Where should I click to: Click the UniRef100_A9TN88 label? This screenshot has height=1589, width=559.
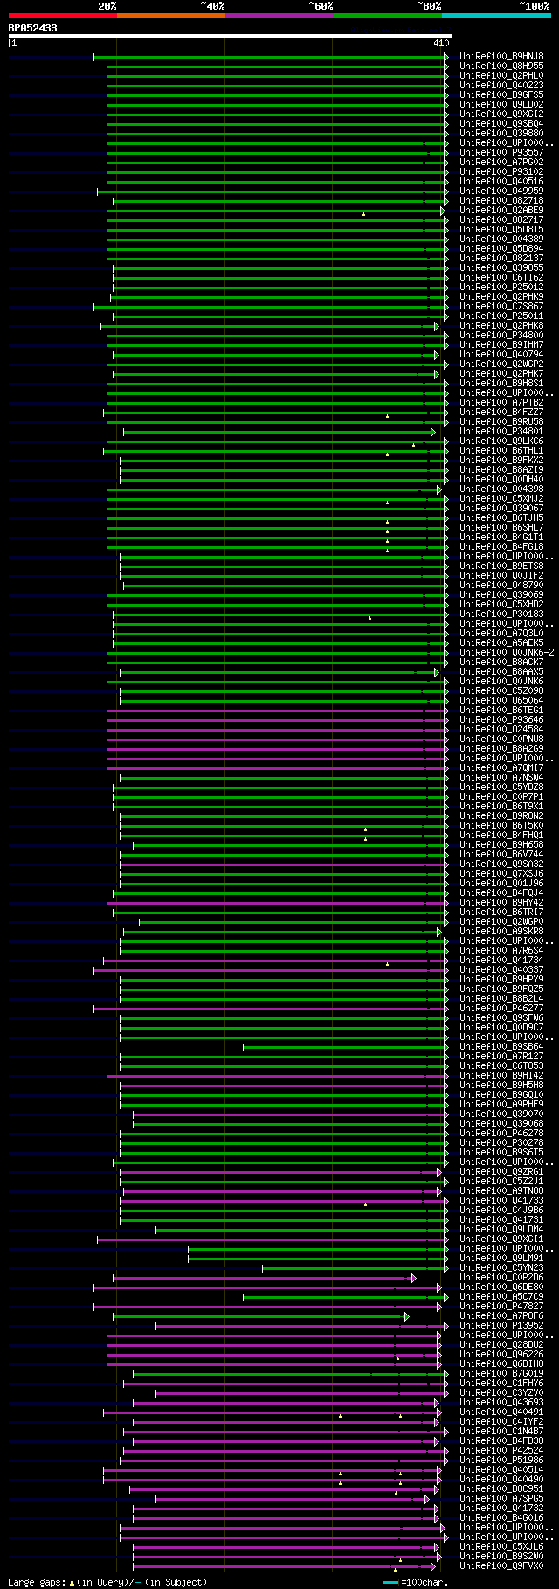[x=501, y=1191]
